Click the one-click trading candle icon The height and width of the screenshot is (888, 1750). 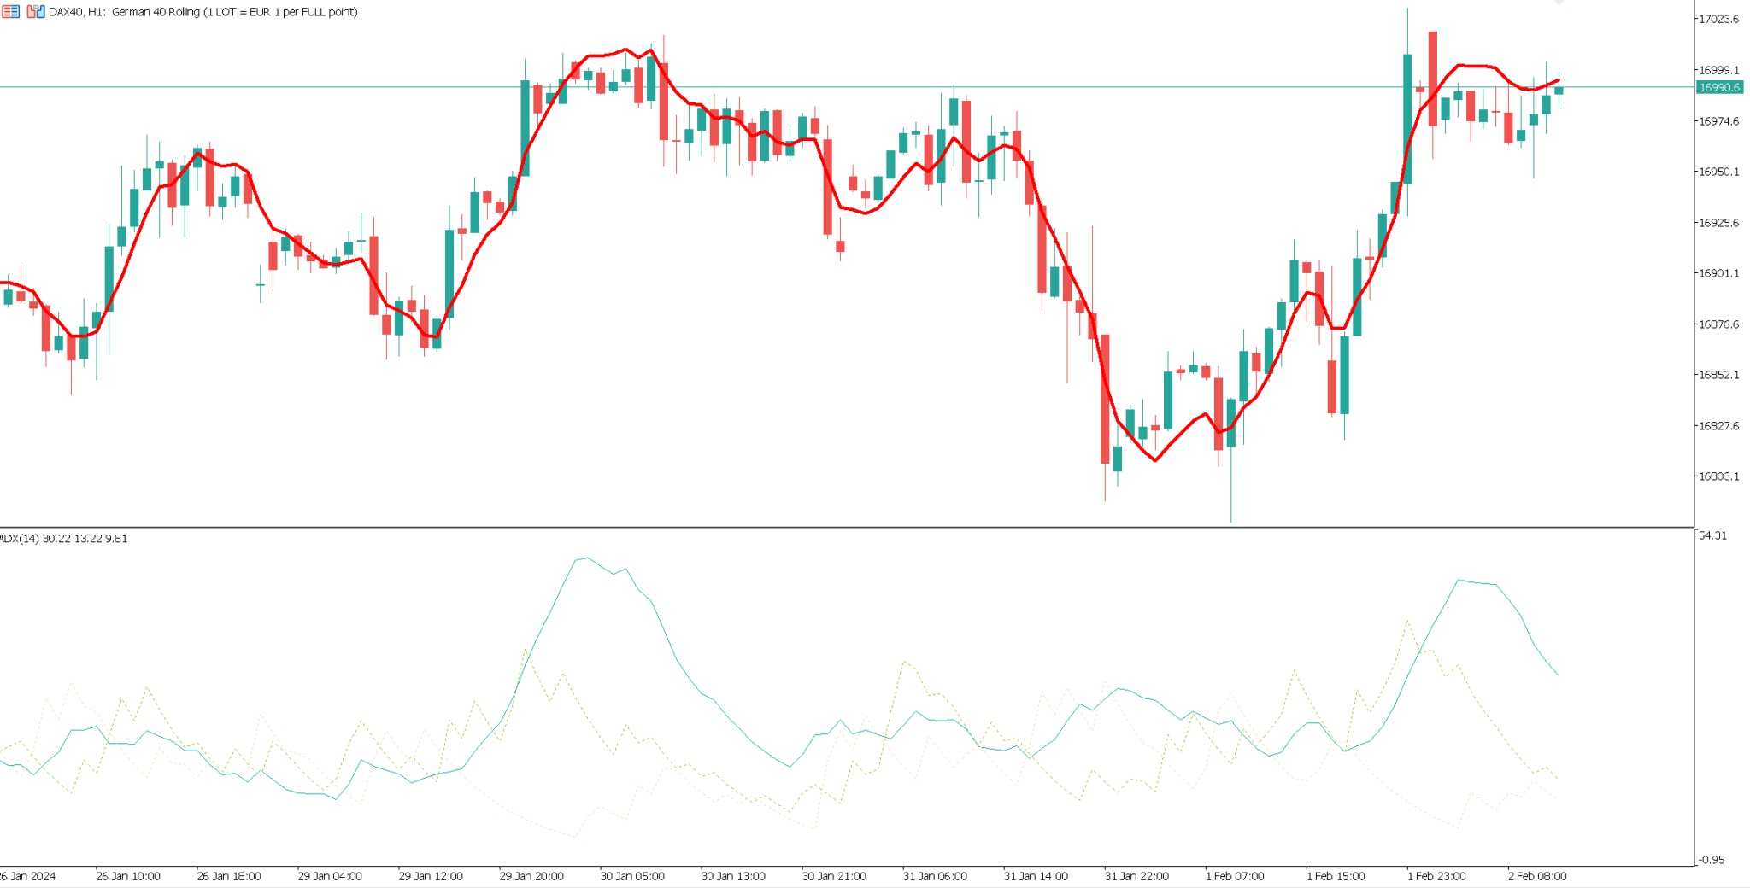click(x=35, y=11)
